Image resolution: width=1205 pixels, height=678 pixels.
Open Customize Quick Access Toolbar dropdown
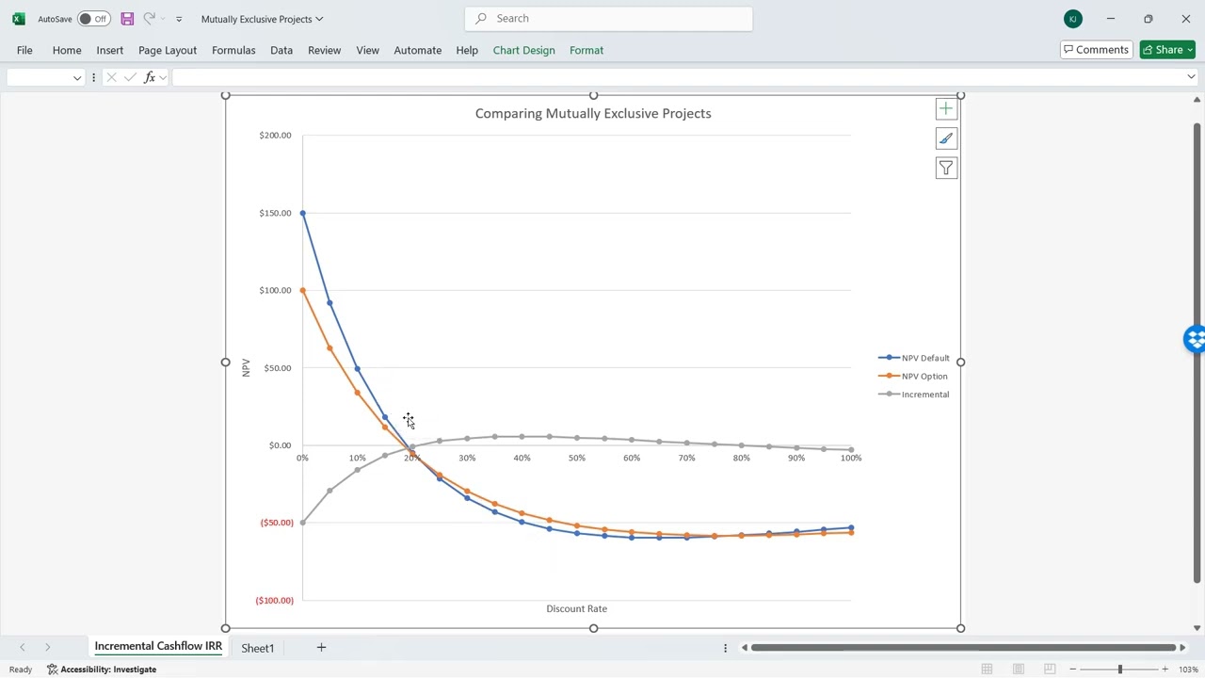tap(179, 19)
